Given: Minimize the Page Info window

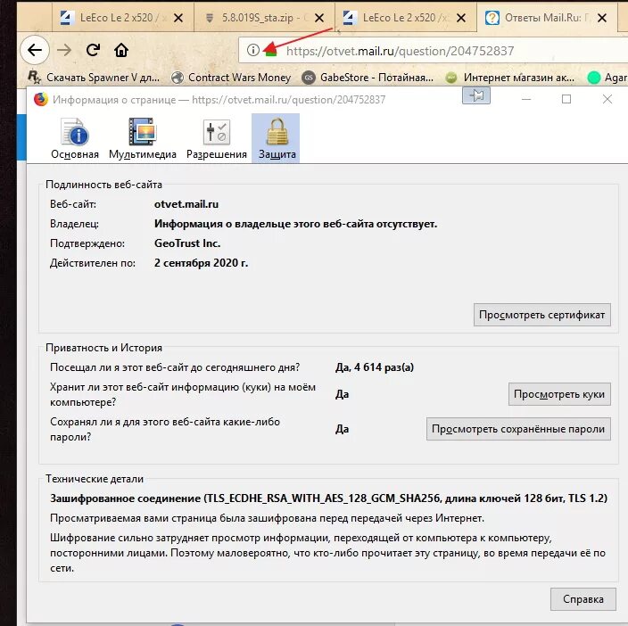Looking at the screenshot, I should (526, 99).
